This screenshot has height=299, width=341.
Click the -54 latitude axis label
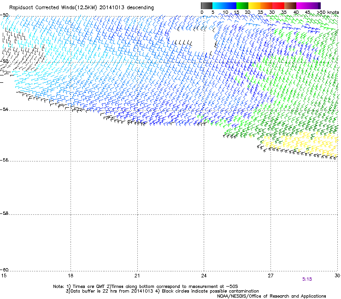click(x=4, y=109)
